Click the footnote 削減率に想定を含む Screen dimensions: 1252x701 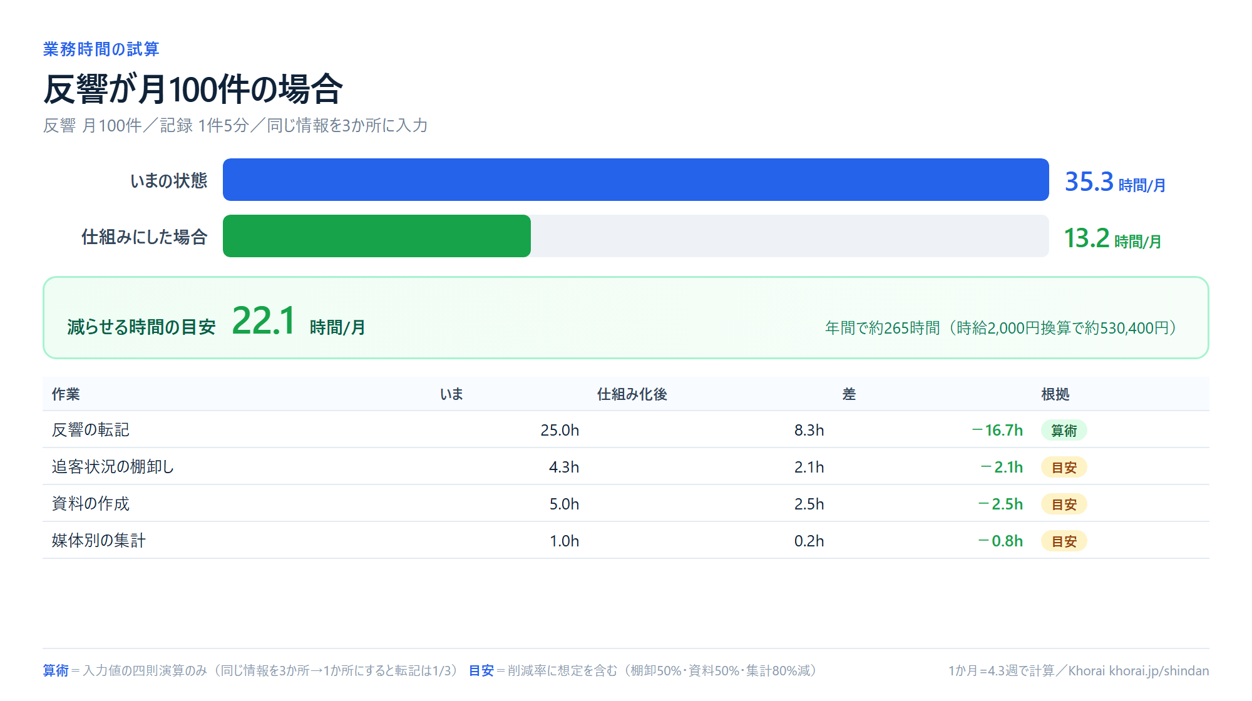point(562,670)
